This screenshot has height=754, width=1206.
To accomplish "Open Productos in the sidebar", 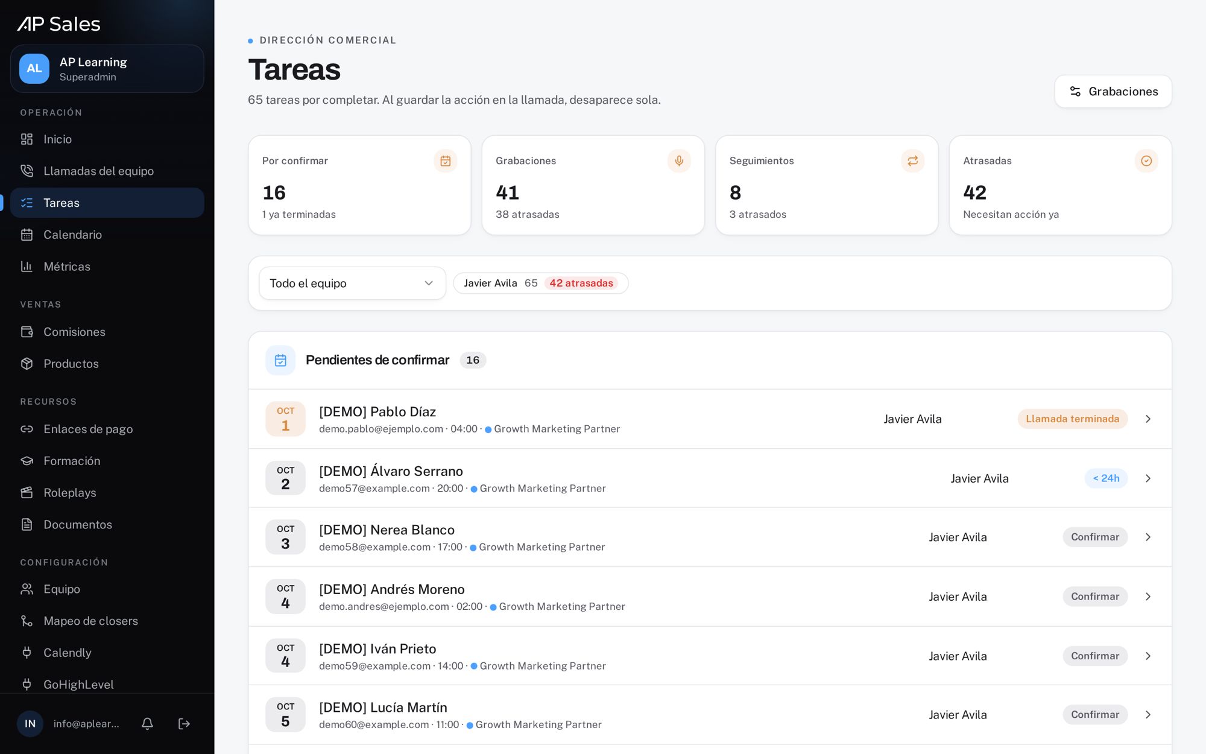I will pos(107,364).
